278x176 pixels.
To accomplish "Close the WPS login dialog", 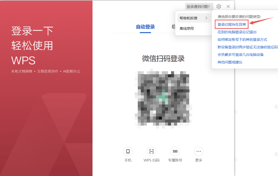I will click(x=228, y=7).
